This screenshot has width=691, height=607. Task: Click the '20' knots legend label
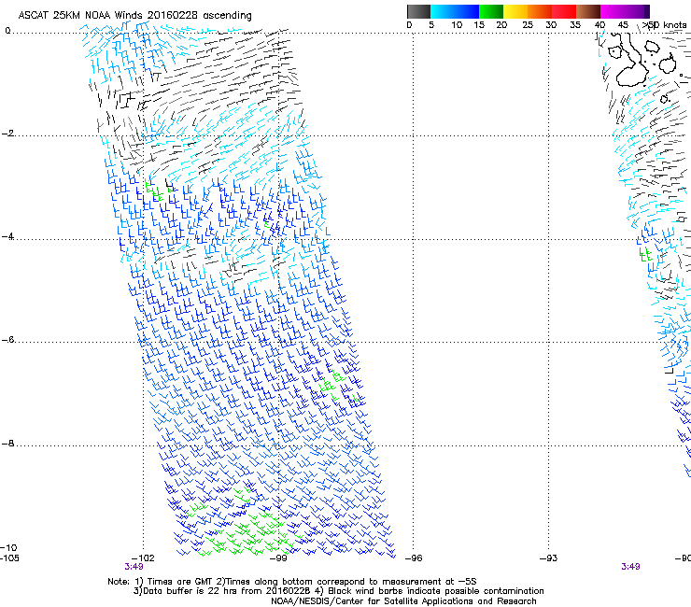(x=501, y=25)
